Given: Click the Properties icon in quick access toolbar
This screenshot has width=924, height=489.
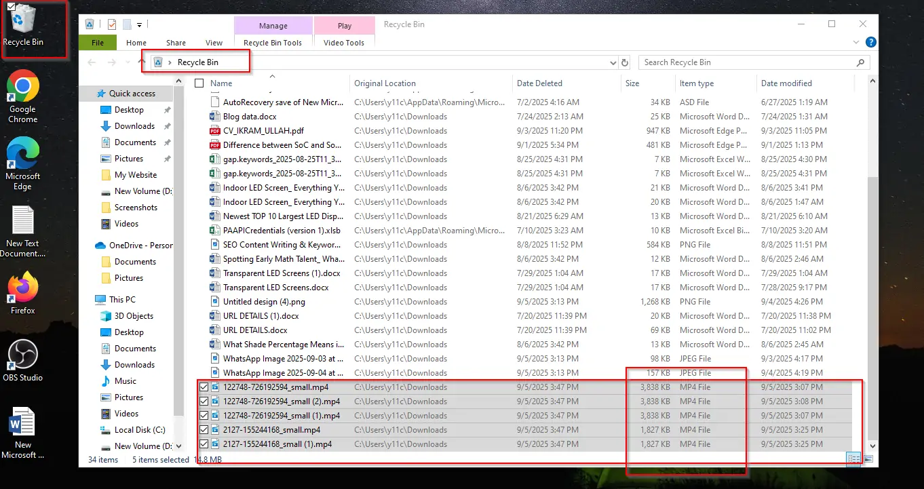Looking at the screenshot, I should (112, 25).
